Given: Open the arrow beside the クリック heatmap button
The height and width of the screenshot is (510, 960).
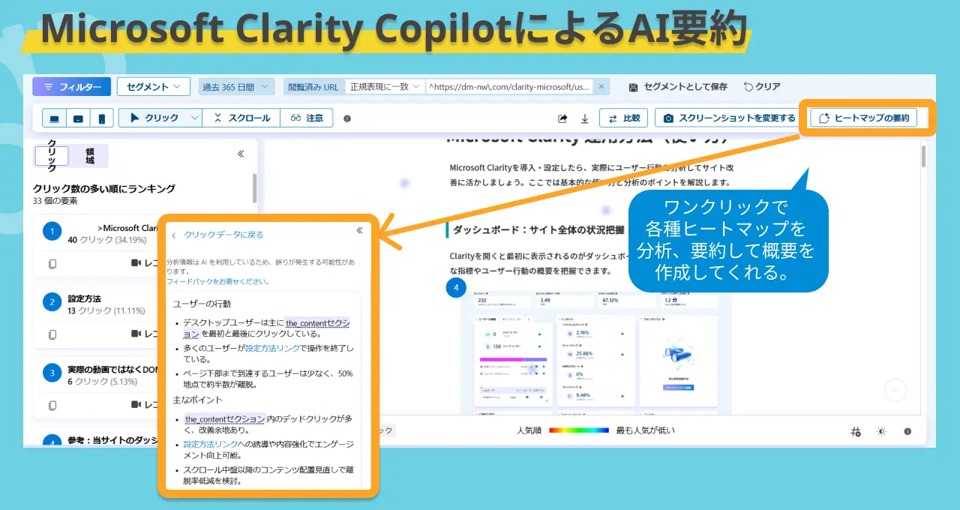Looking at the screenshot, I should tap(194, 118).
